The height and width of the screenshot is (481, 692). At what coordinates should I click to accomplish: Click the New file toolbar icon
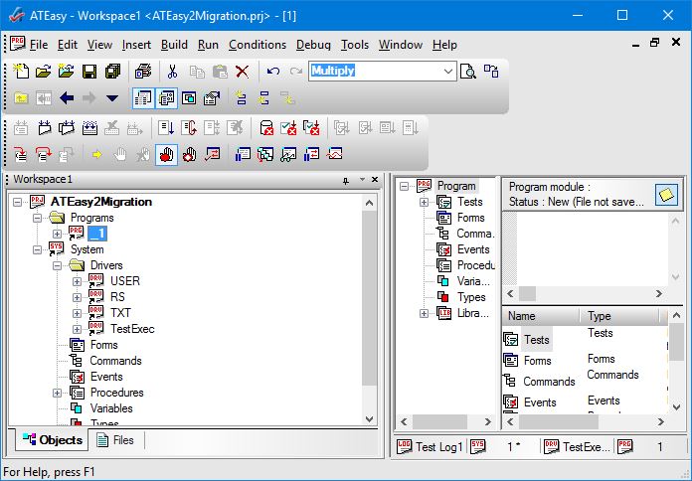coord(21,71)
